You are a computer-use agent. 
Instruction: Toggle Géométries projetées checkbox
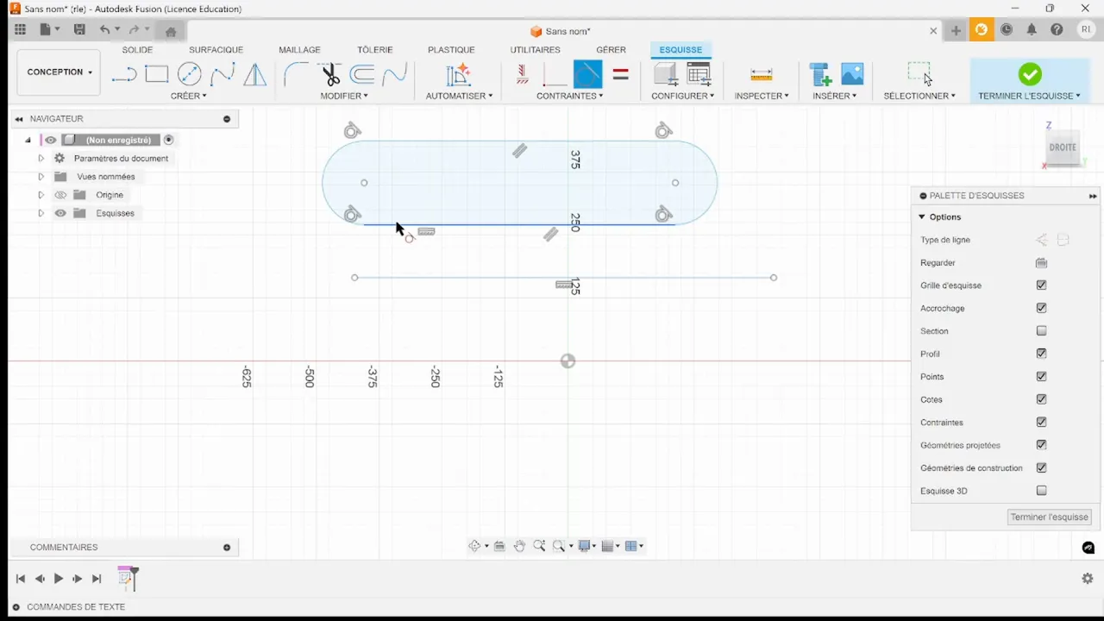1041,445
